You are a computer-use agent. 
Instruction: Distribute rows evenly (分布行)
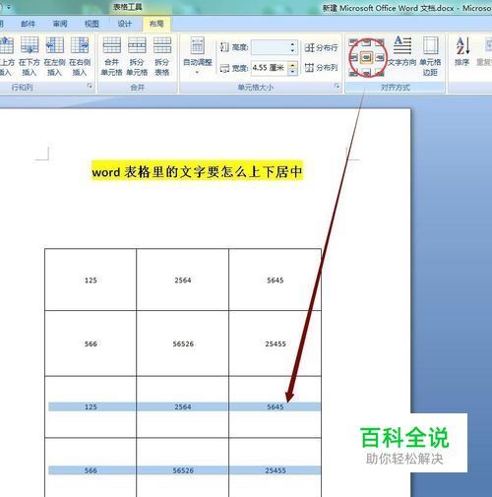[x=321, y=48]
